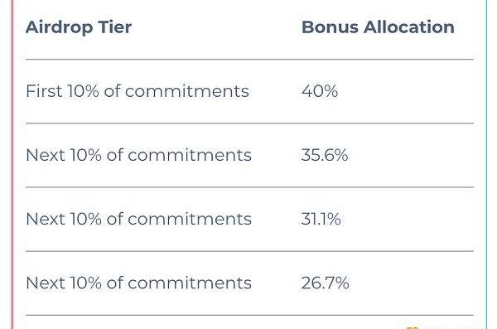Click the Bonus Allocation column header
The image size is (497, 329).
click(x=378, y=27)
